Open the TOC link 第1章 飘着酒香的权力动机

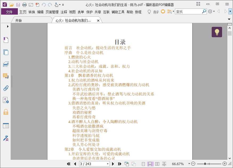(89, 75)
